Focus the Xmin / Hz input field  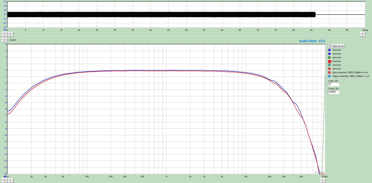click(333, 84)
